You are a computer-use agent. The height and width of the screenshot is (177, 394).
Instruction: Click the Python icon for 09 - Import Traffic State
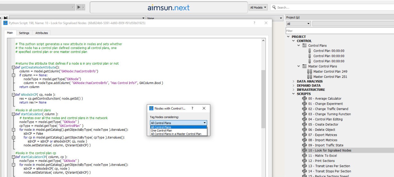pyautogui.click(x=305, y=145)
